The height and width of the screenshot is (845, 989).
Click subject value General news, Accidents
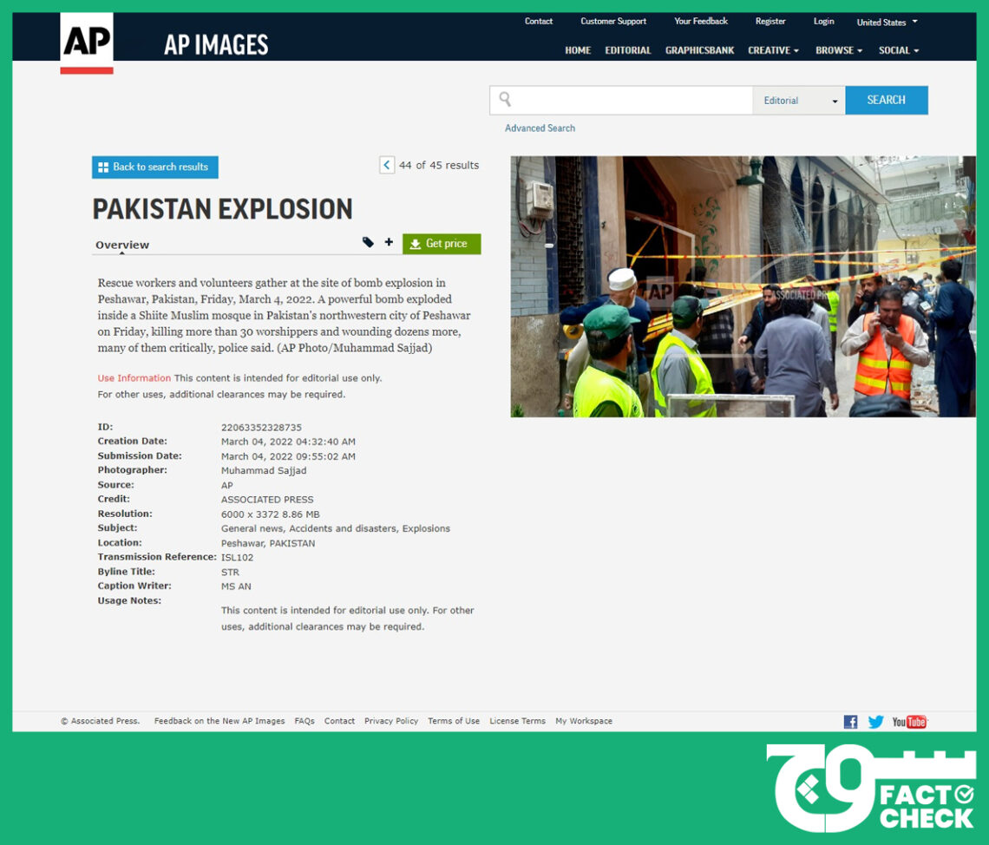[336, 528]
